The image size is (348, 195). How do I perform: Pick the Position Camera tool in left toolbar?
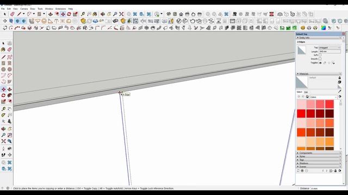click(3, 148)
